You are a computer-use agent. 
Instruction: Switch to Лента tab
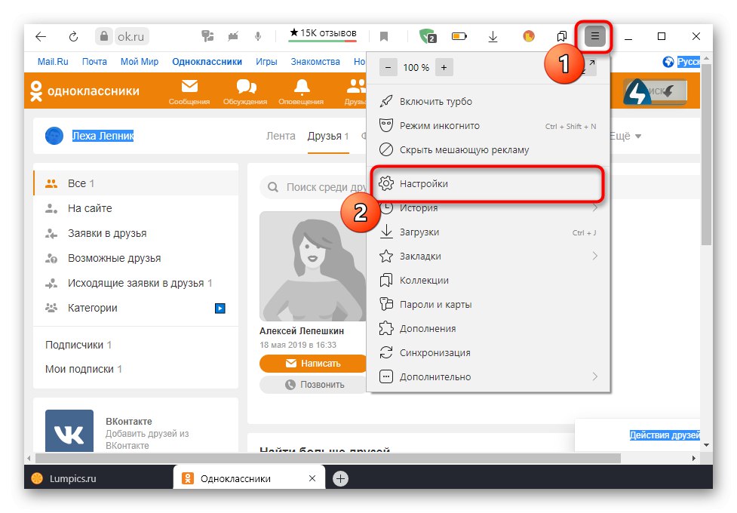[x=281, y=136]
